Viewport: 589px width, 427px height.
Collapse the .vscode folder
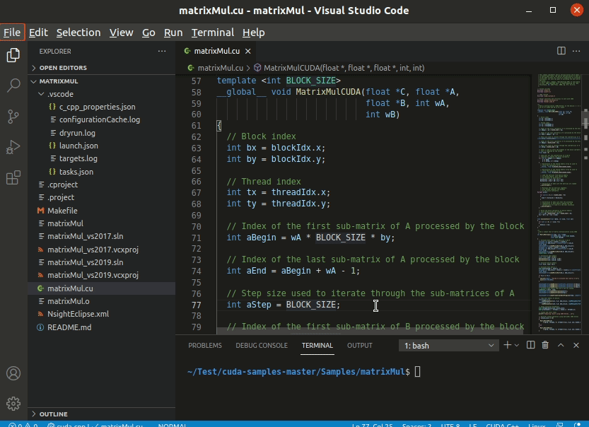click(101, 94)
